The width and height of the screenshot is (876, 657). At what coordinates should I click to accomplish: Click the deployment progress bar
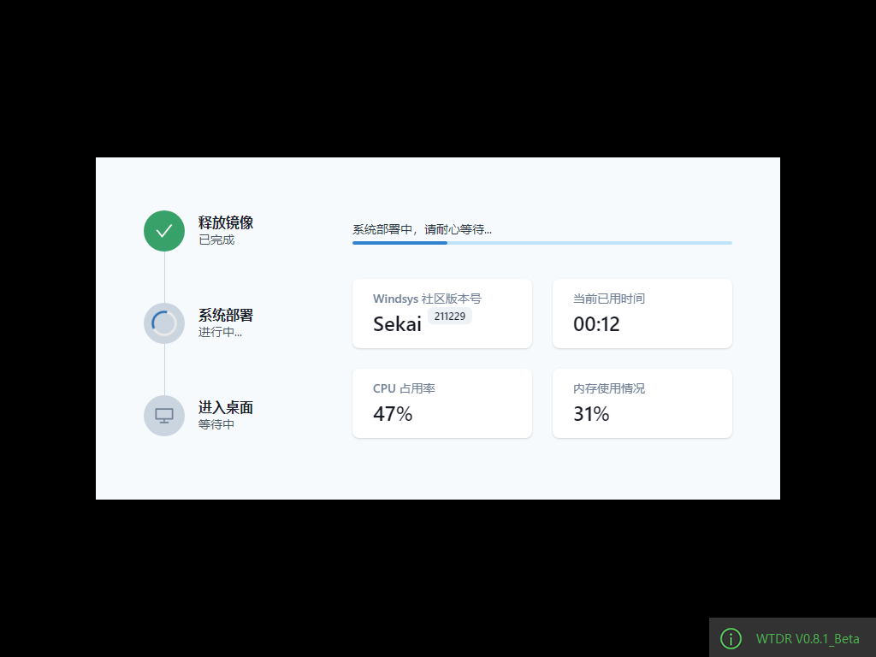point(542,243)
